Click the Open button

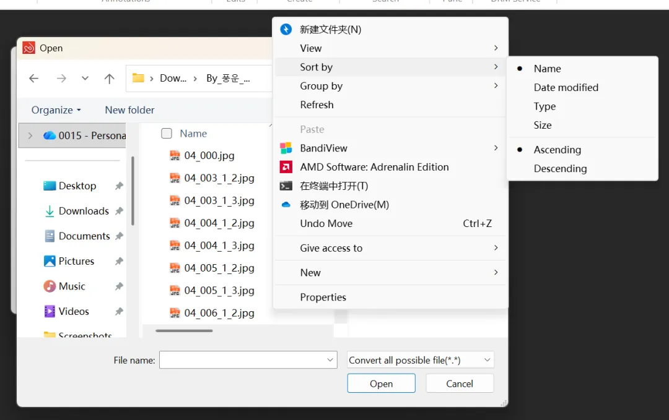tap(381, 384)
